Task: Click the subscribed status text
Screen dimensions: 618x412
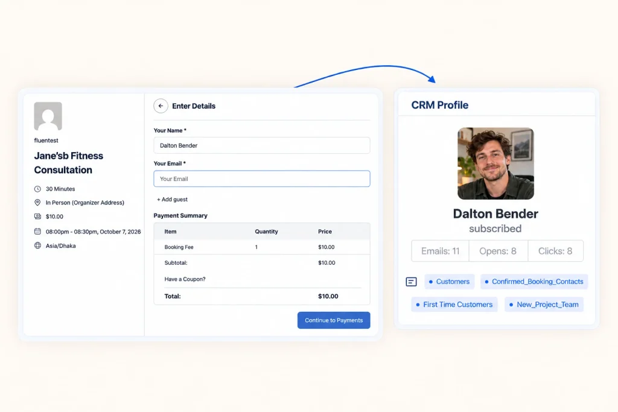Action: pyautogui.click(x=495, y=229)
